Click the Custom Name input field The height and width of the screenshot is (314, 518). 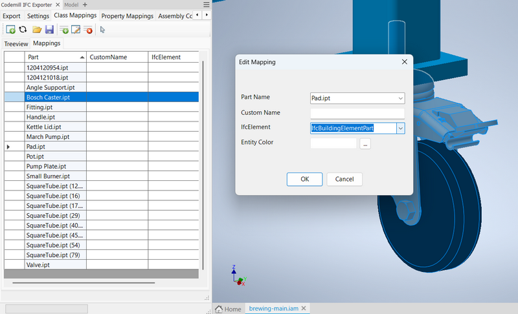[357, 113]
